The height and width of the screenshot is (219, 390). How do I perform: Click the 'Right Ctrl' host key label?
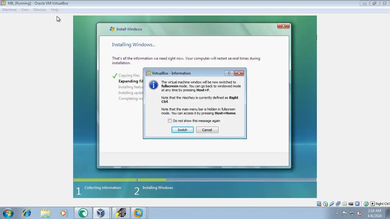[x=382, y=204]
